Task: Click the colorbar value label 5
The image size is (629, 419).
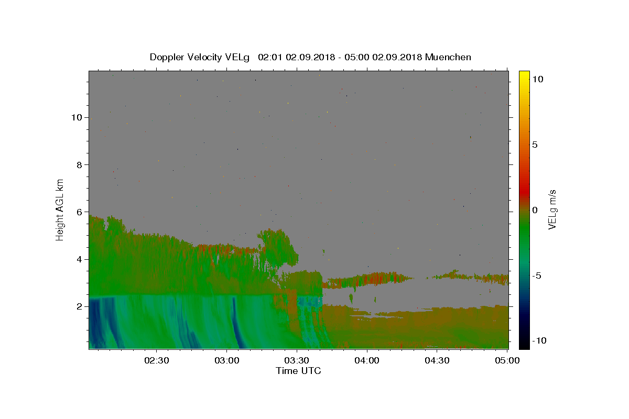Action: point(535,145)
